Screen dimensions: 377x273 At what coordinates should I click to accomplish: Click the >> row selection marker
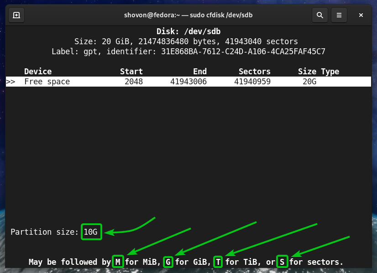(x=11, y=82)
